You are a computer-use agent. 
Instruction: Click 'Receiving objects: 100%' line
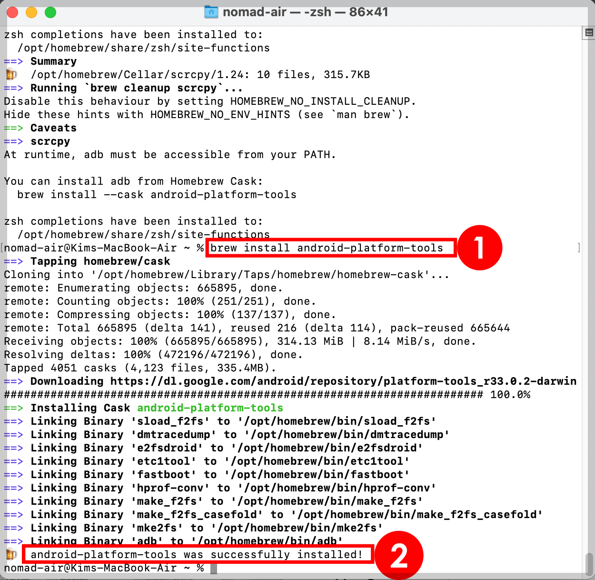pos(240,341)
